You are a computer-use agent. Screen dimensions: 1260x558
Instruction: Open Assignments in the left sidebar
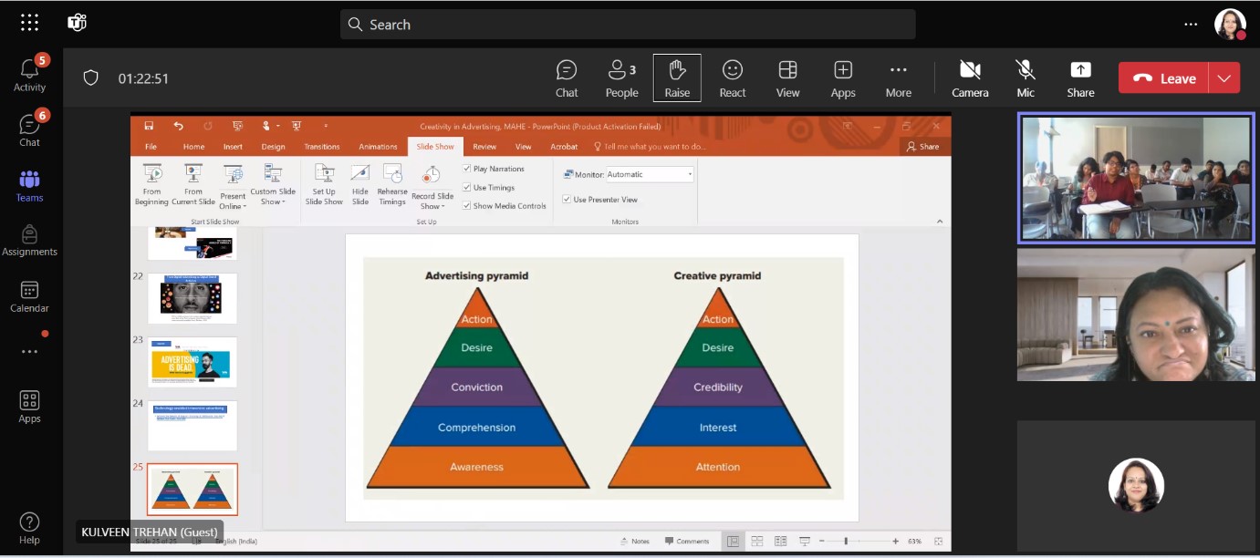pos(29,241)
